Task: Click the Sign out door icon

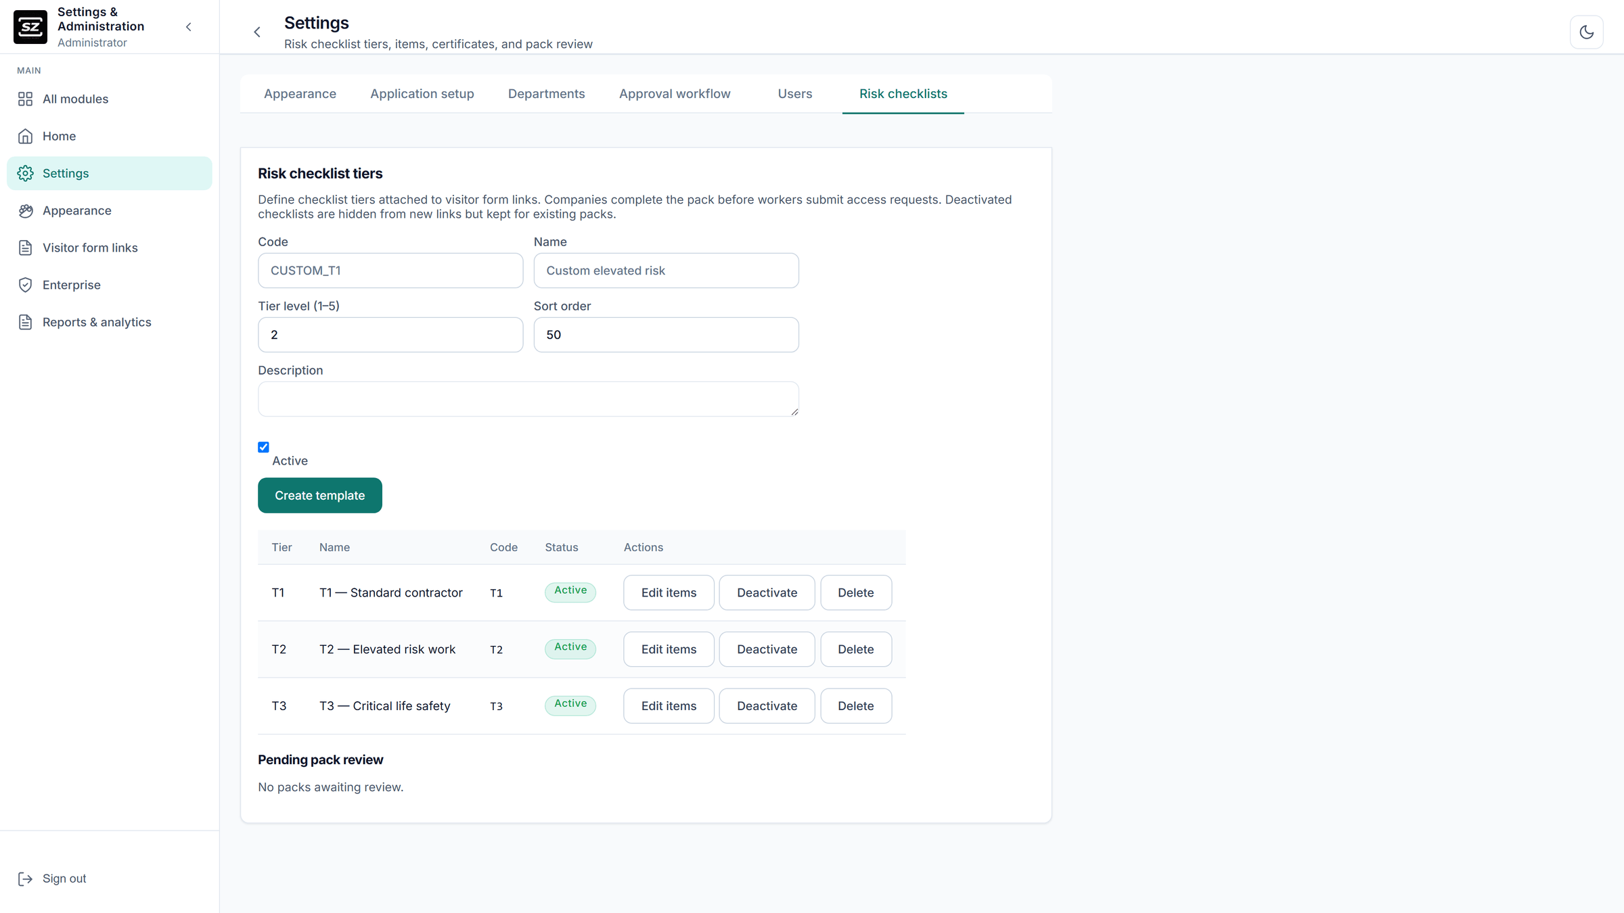Action: [25, 879]
